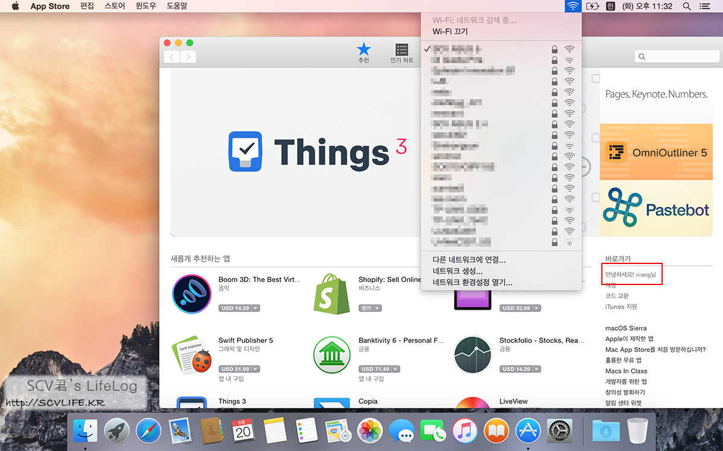
Task: Open iTunes in the Dock
Action: click(465, 431)
